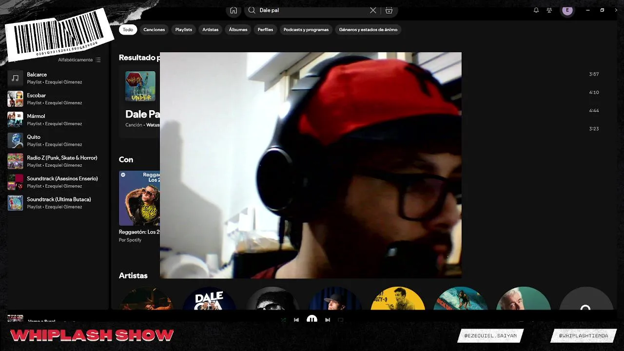Viewport: 624px width, 351px height.
Task: Open Soundtrack (Asesinos Enserio) playlist
Action: [x=56, y=182]
